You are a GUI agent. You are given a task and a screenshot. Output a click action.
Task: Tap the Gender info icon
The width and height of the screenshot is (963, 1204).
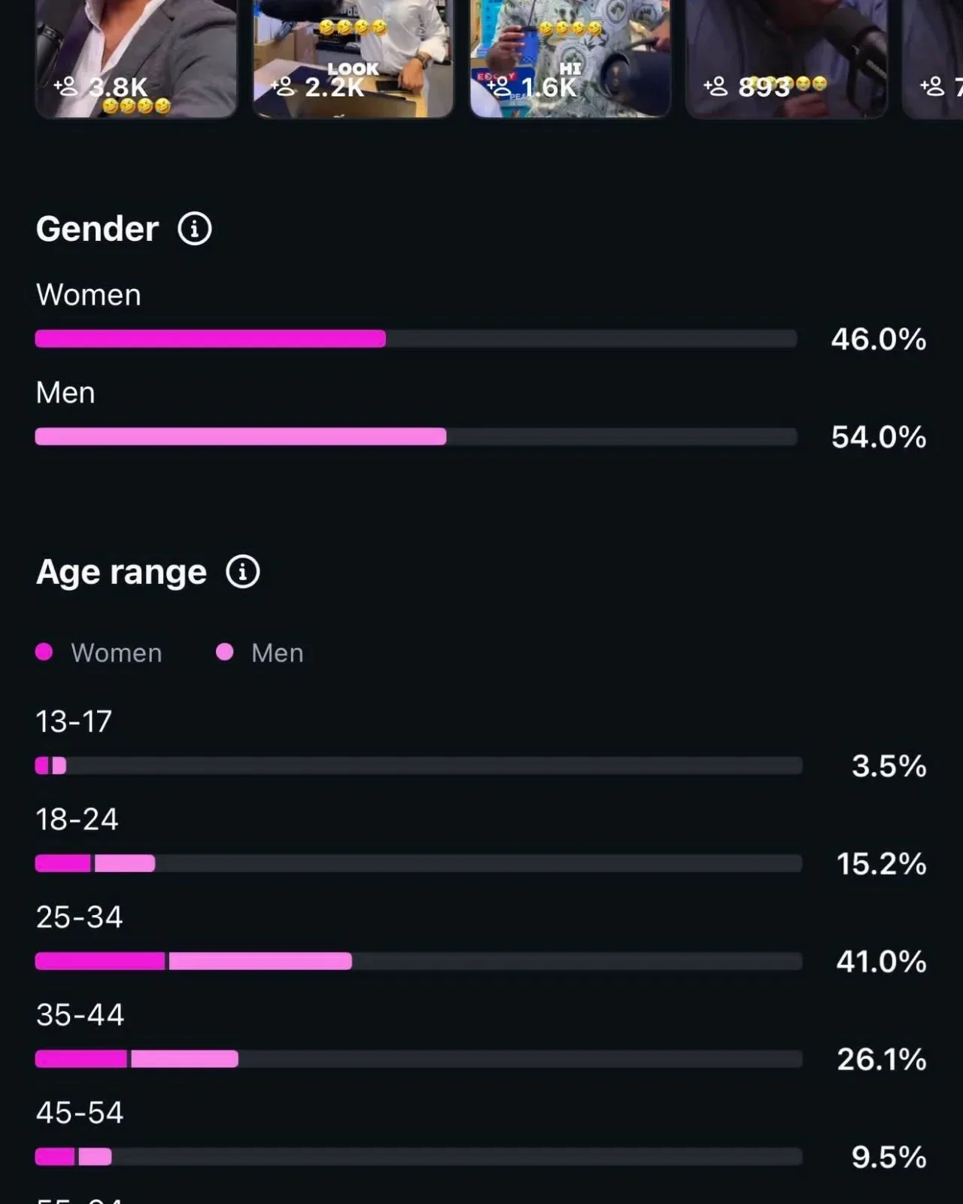coord(195,229)
